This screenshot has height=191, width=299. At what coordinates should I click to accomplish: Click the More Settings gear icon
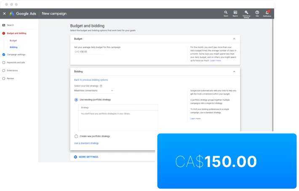pyautogui.click(x=76, y=157)
